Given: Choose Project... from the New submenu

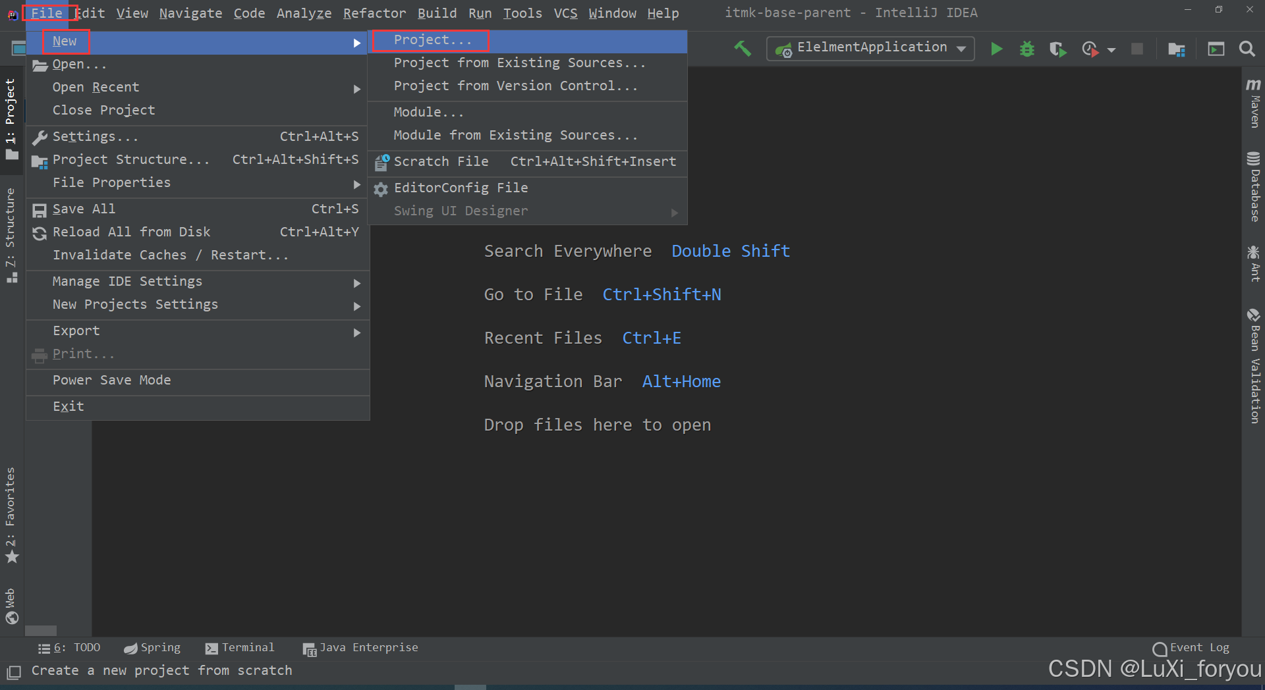Looking at the screenshot, I should pos(527,40).
